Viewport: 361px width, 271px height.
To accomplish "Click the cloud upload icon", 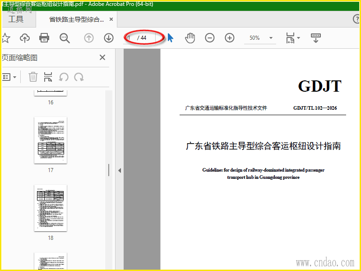I will (x=25, y=38).
